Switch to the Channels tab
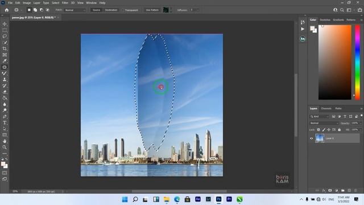364x205 pixels. point(326,109)
